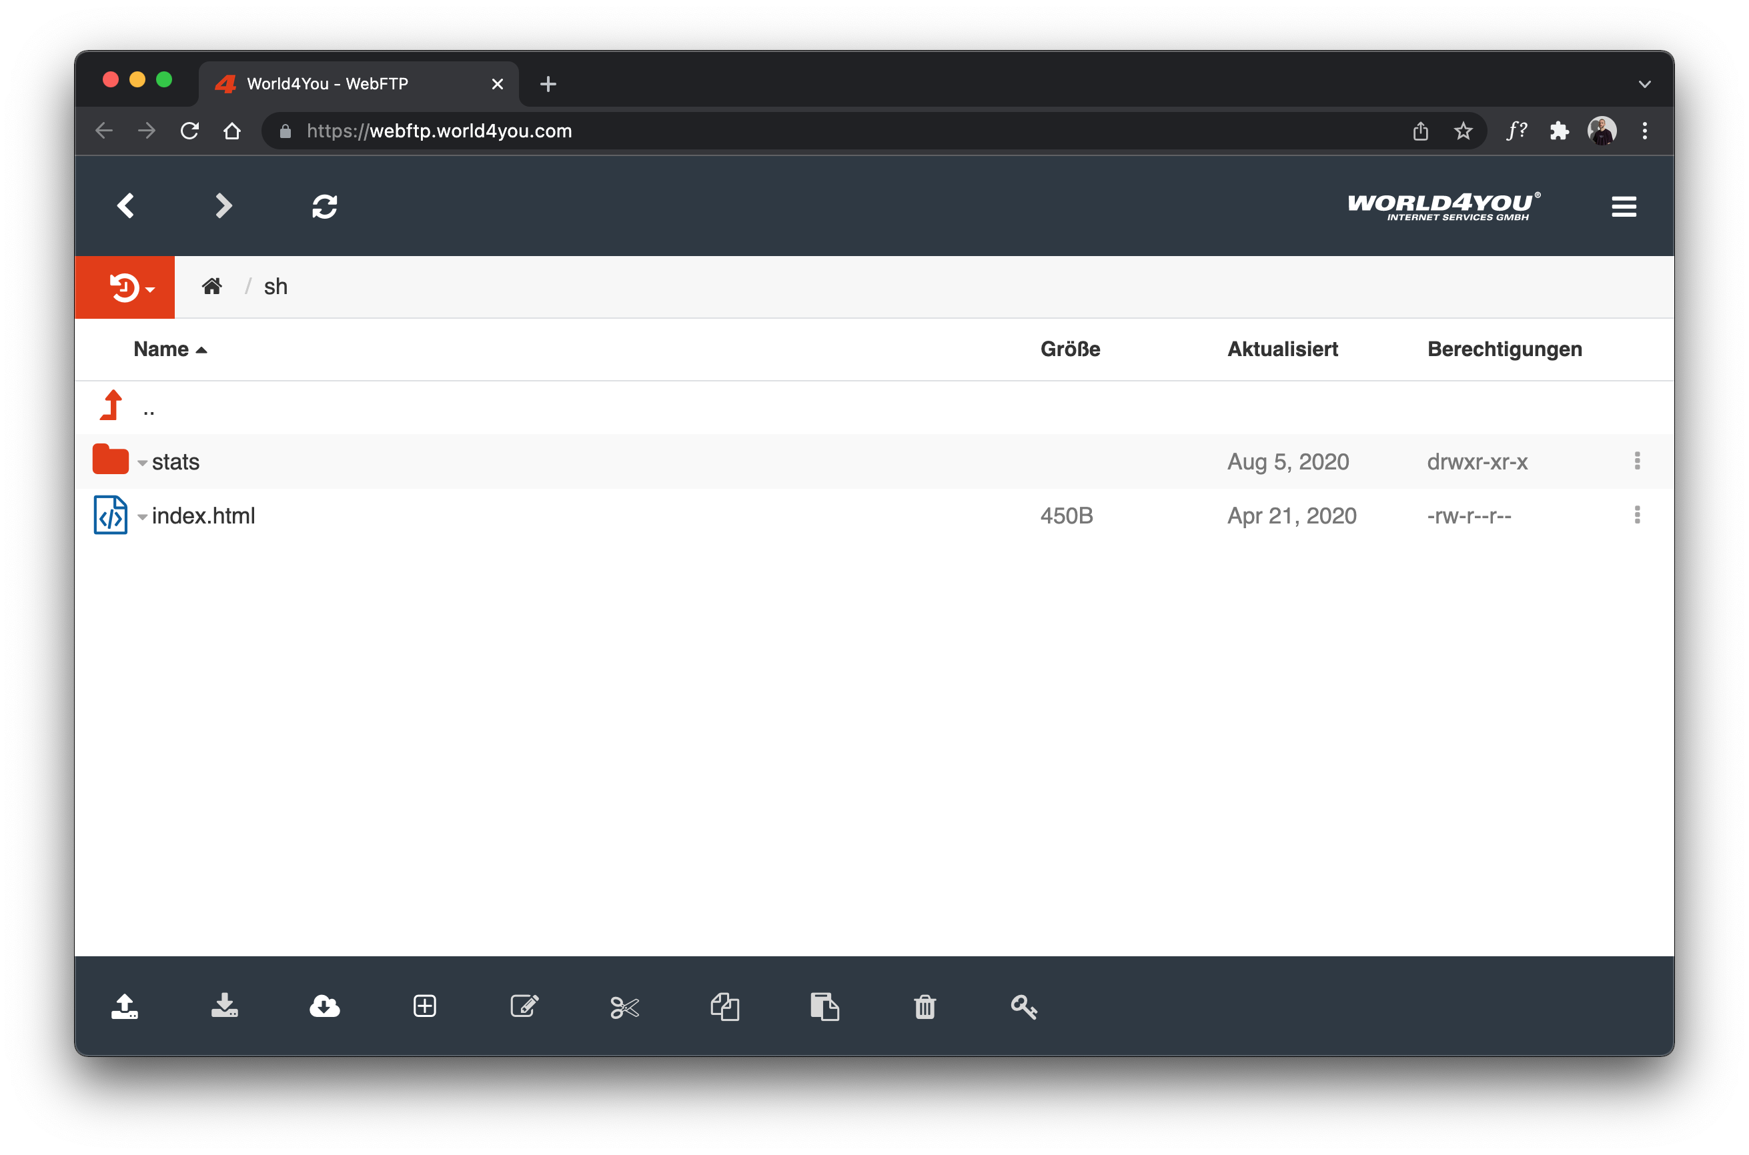Click the browser share icon

[x=1420, y=131]
